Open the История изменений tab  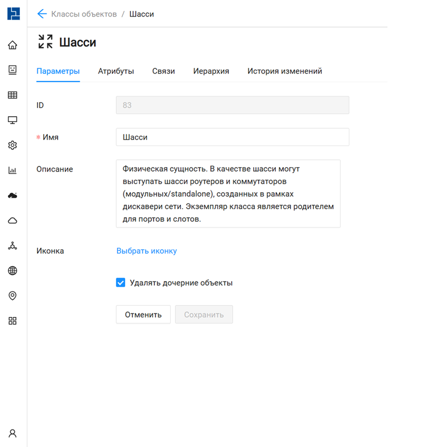click(284, 71)
